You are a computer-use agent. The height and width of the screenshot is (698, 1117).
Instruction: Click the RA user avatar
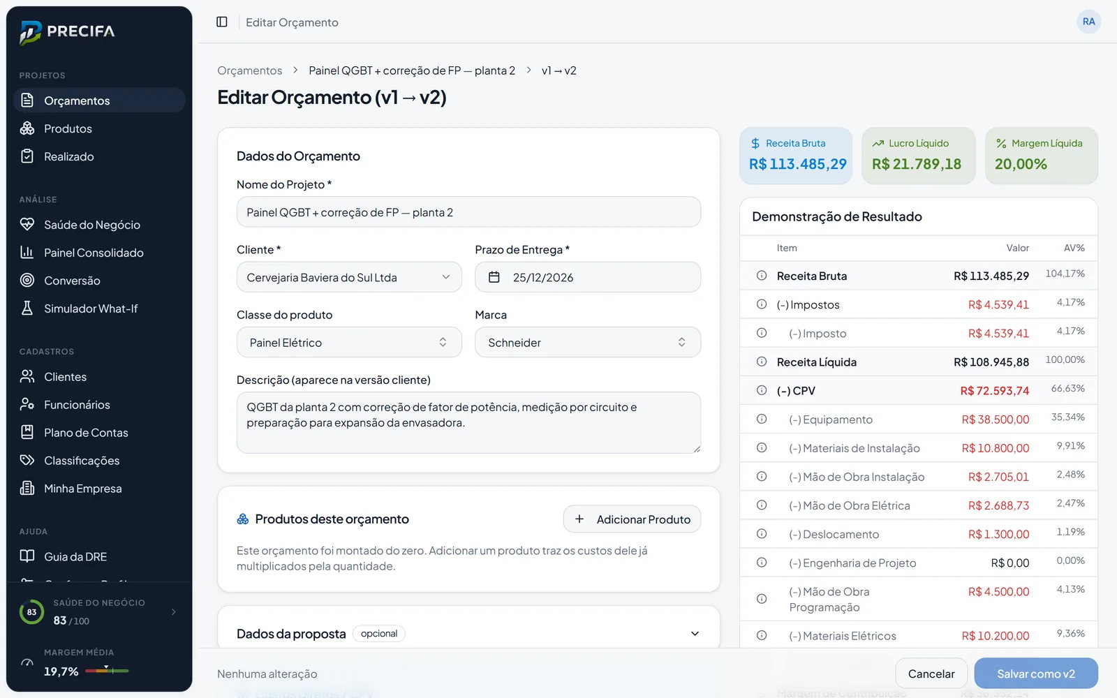pos(1088,22)
